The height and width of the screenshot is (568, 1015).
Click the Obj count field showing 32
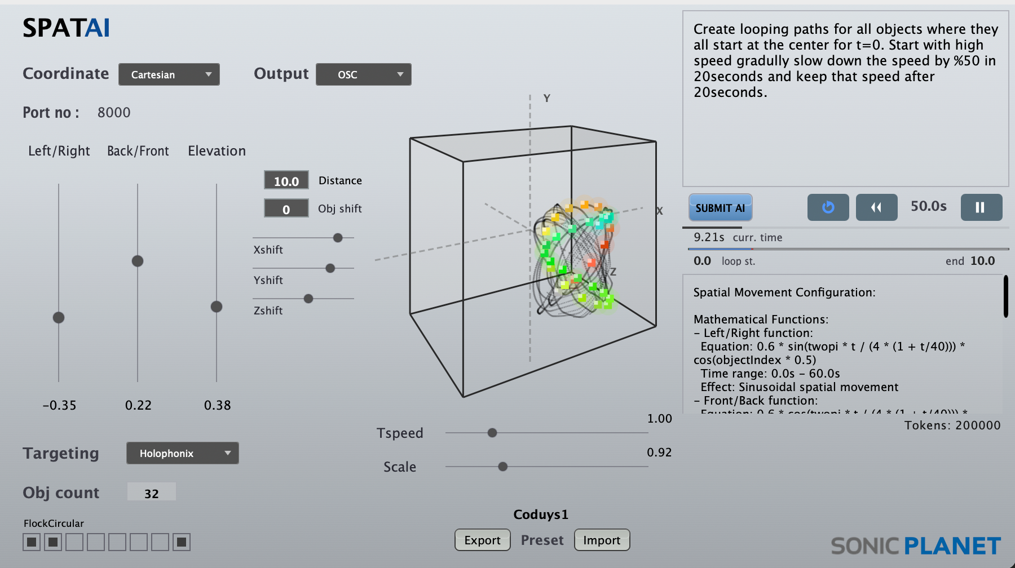(x=151, y=493)
